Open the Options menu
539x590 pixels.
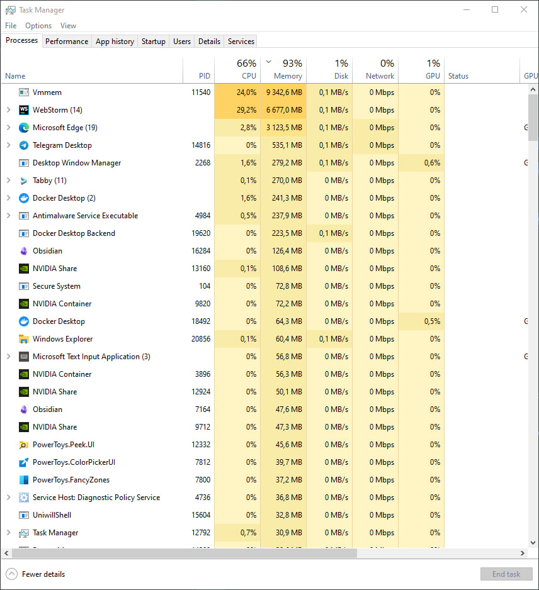tap(38, 26)
